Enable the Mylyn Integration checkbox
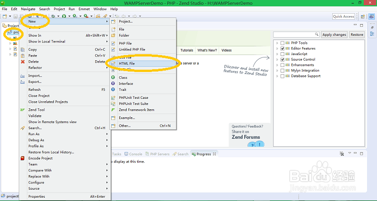 (x=282, y=71)
